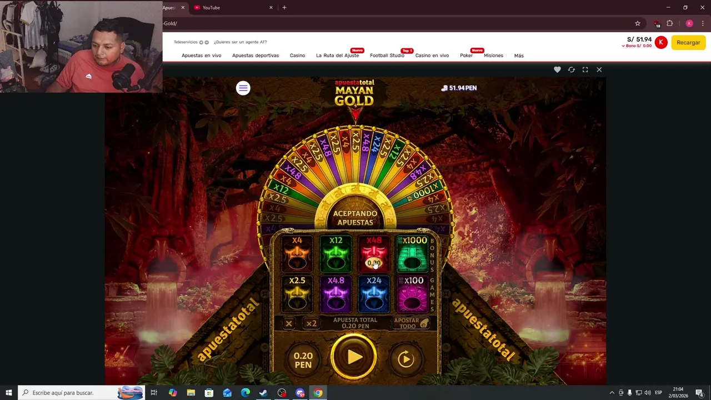
Task: Open the 0.20 PEN chip selector
Action: 303,360
